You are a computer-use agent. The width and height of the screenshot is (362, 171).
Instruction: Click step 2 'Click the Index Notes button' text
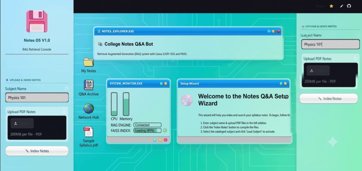230,127
